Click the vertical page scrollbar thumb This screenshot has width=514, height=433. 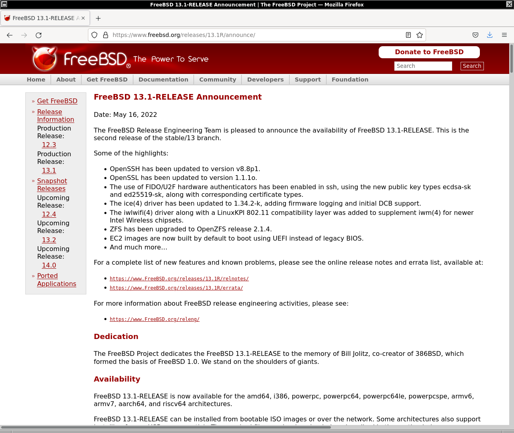511,58
